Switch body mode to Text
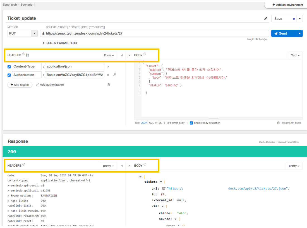 coord(137,123)
